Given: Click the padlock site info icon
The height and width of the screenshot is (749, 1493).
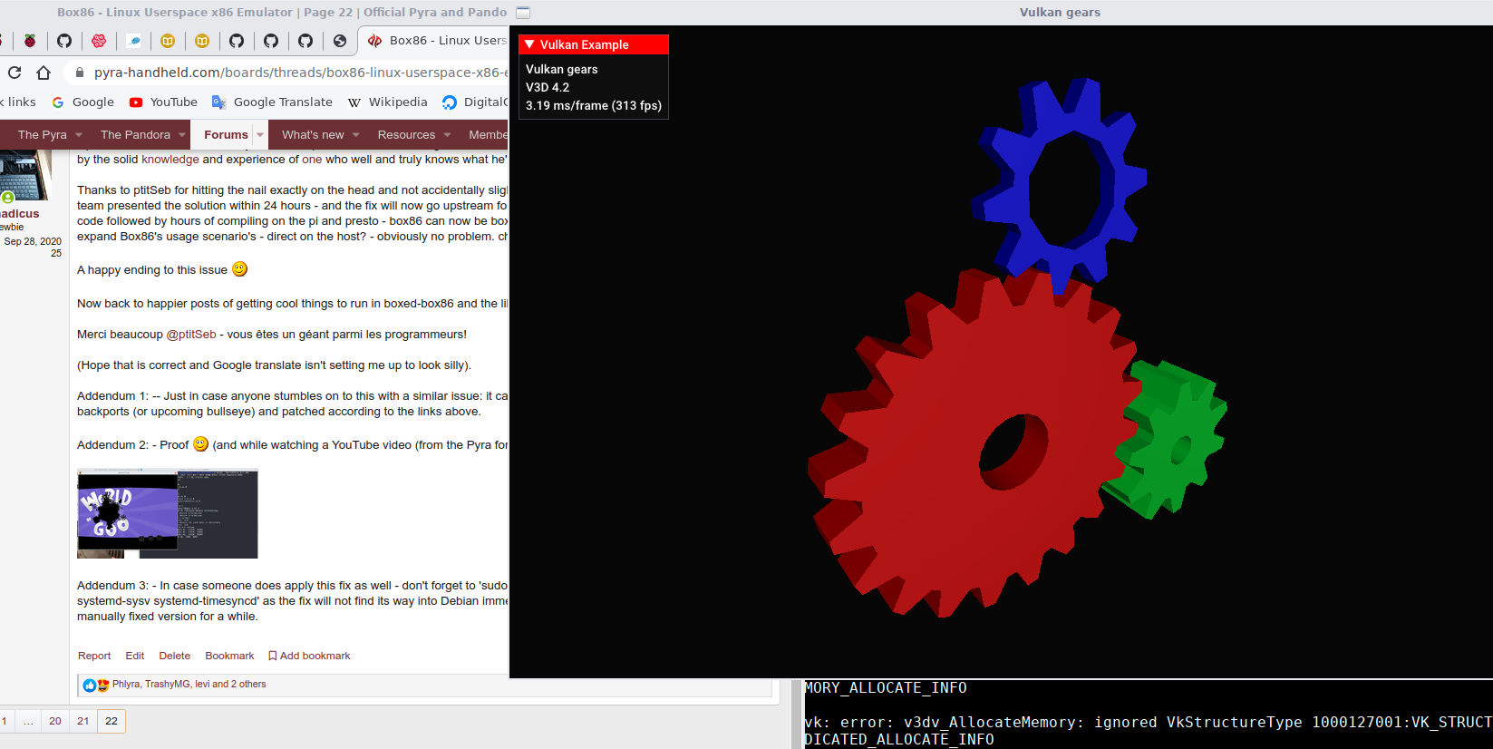Looking at the screenshot, I should (80, 73).
